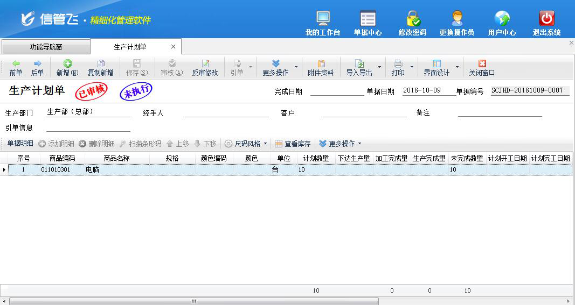Click the Completion Date (完成日期) field
The image size is (575, 305).
point(337,91)
